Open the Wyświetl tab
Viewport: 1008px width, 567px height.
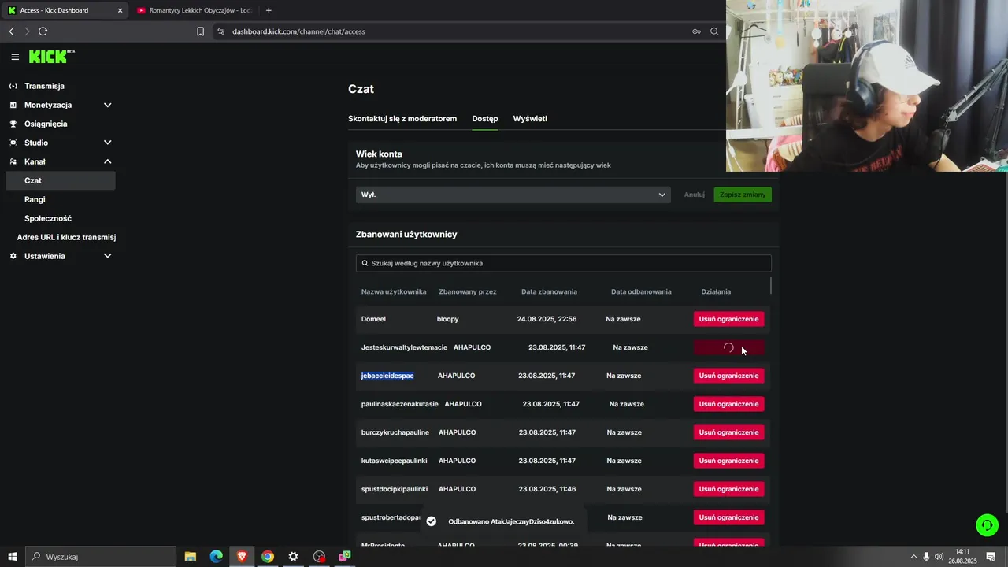[530, 119]
